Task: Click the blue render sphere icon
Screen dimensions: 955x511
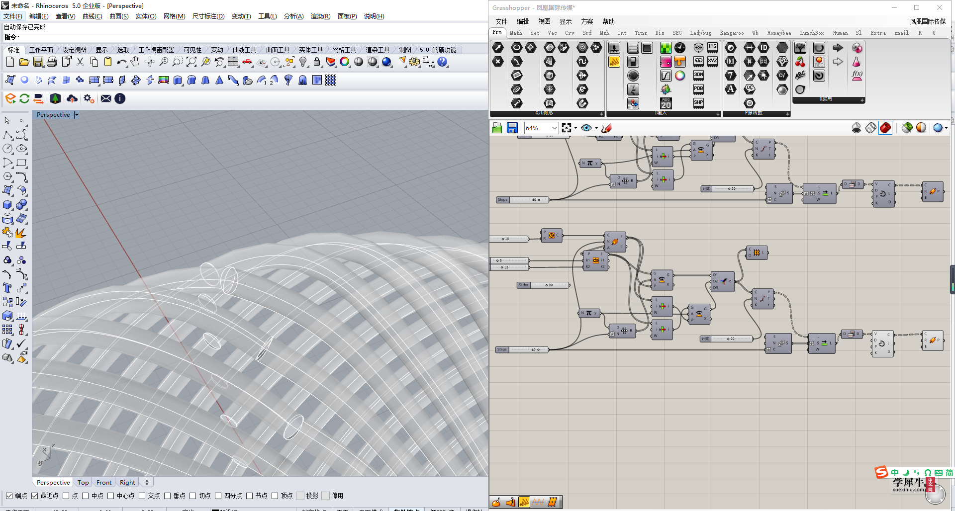Action: (386, 62)
